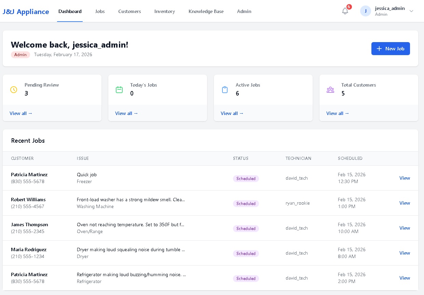Click the STATUS column header
Screen dimensions: 424x295
tap(241, 158)
